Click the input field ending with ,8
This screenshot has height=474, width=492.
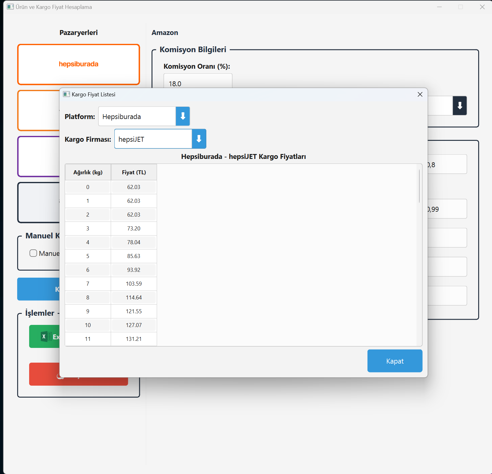point(447,164)
